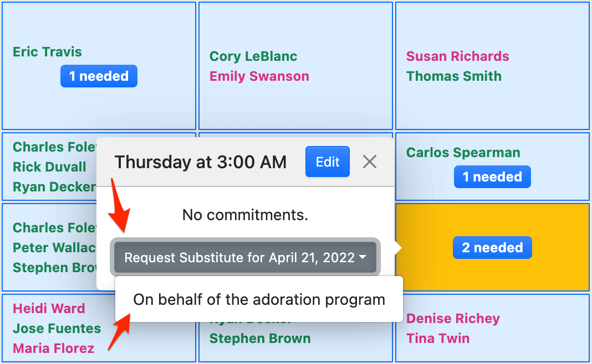Click the 1 needed badge under Carlos Spearman
This screenshot has width=592, height=364.
click(492, 177)
